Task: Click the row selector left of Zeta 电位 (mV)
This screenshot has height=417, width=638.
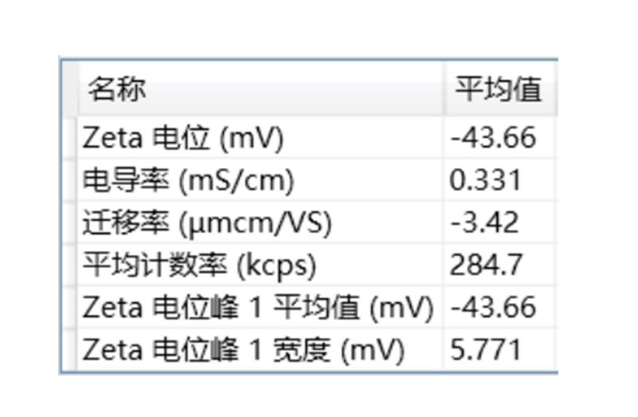Action: coord(69,139)
